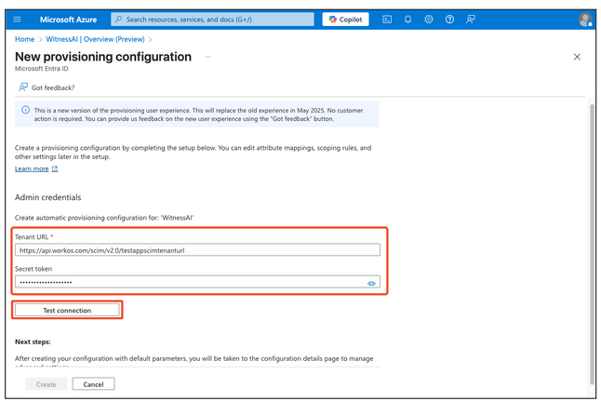The width and height of the screenshot is (601, 401).
Task: Click the 'Create automatic provisioning configuration for' text
Action: [104, 218]
